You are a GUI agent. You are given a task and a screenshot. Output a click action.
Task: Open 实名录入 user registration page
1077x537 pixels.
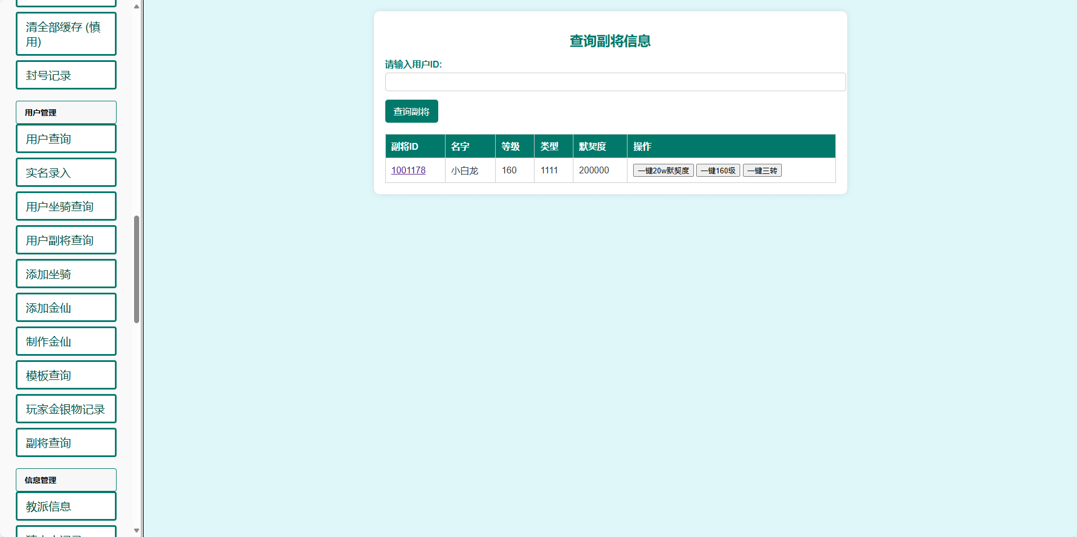(x=66, y=172)
